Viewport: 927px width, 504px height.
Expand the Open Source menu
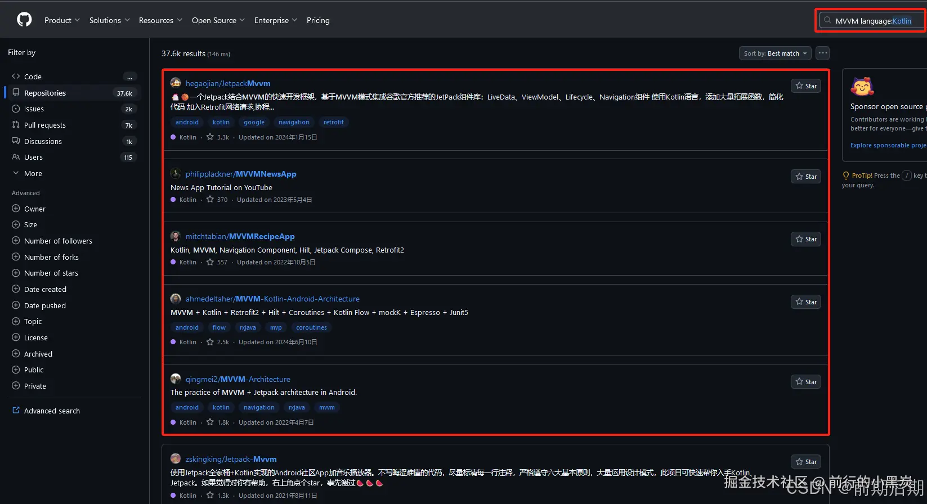pyautogui.click(x=218, y=20)
